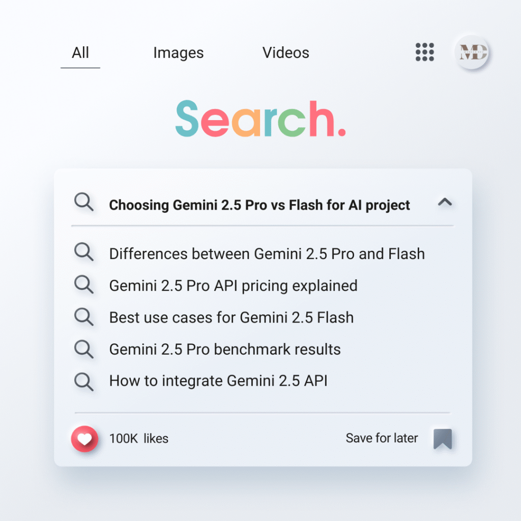Image resolution: width=521 pixels, height=521 pixels.
Task: Click the colorful Search. logo
Action: click(x=260, y=119)
